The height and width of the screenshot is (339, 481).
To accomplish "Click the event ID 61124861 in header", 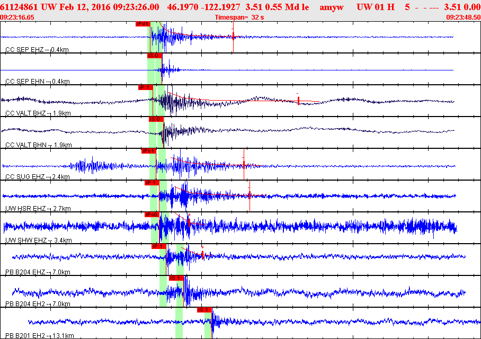I will pos(19,7).
